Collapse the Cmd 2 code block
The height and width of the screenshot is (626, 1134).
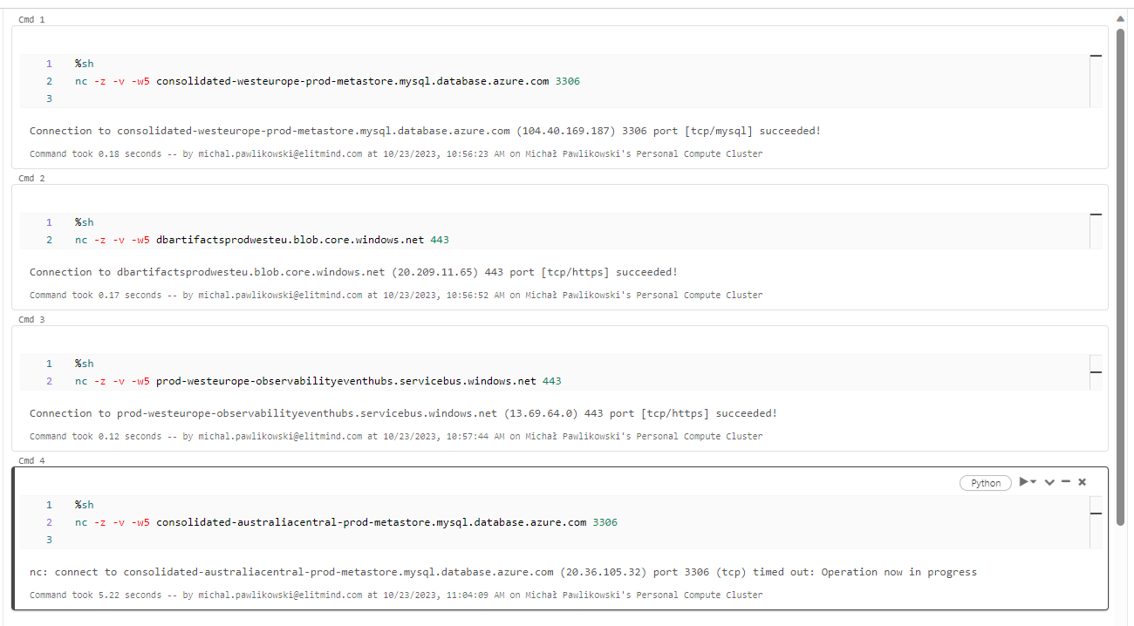1096,214
